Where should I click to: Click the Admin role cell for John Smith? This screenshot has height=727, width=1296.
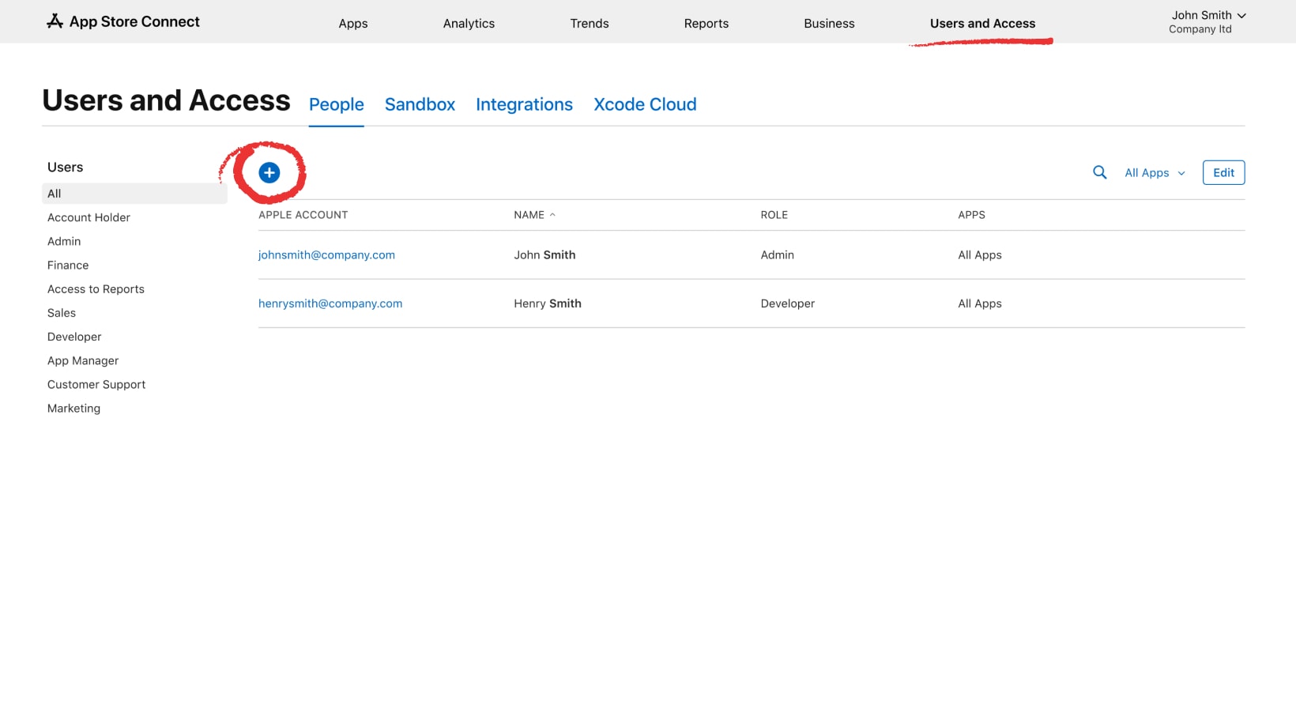[778, 255]
